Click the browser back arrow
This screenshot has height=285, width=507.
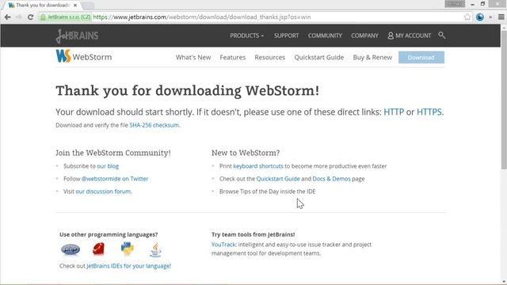coord(7,17)
